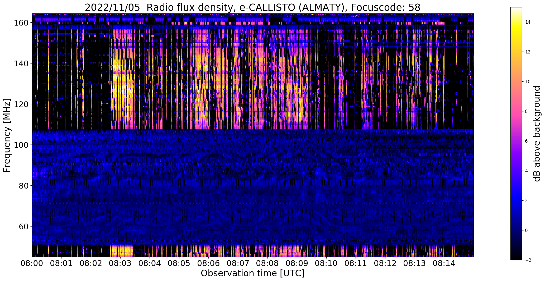This screenshot has height=281, width=545.
Task: Click the 08:01 time tick label
Action: [61, 263]
